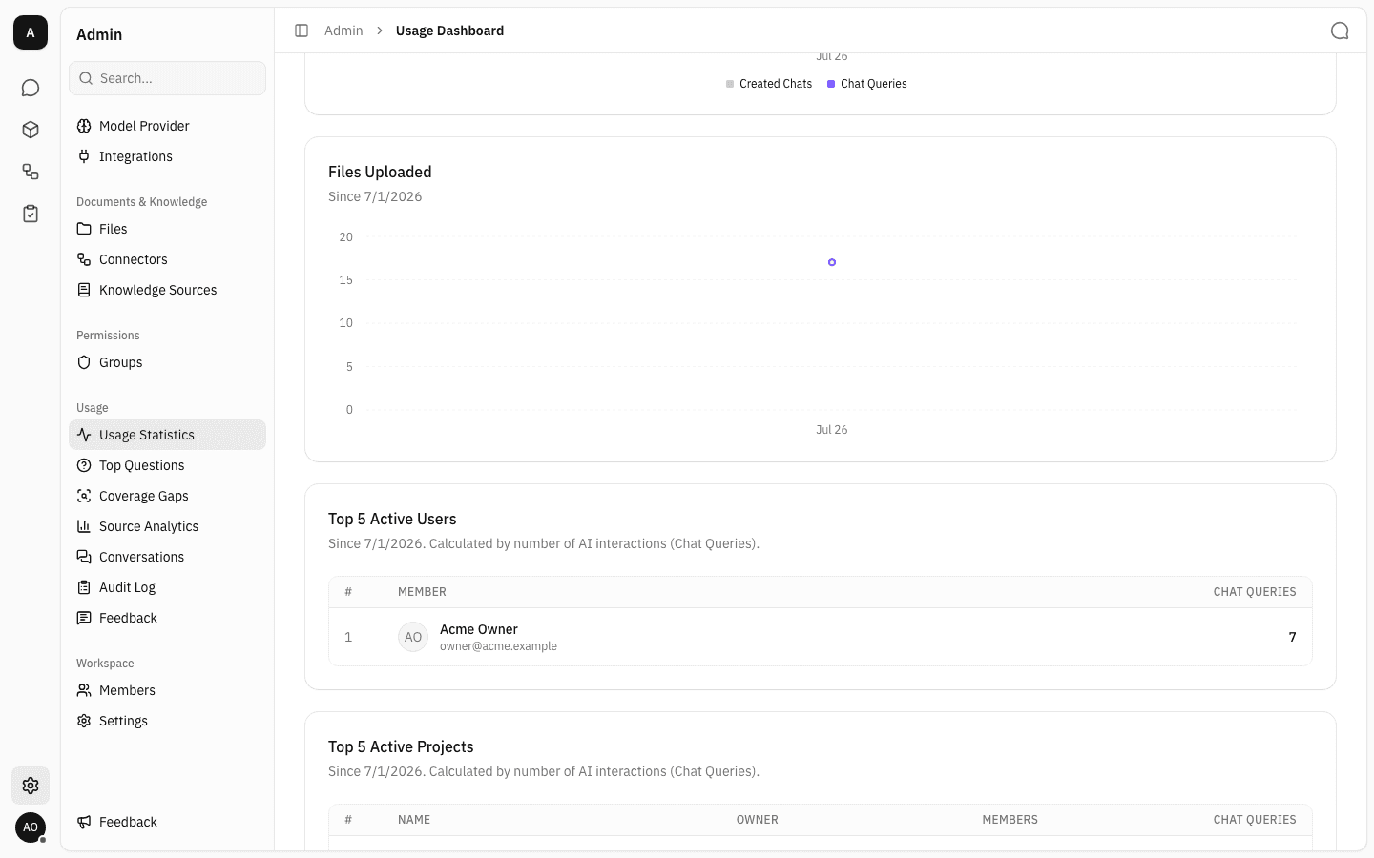Open workspace Settings link
This screenshot has height=858, width=1374.
tap(167, 721)
